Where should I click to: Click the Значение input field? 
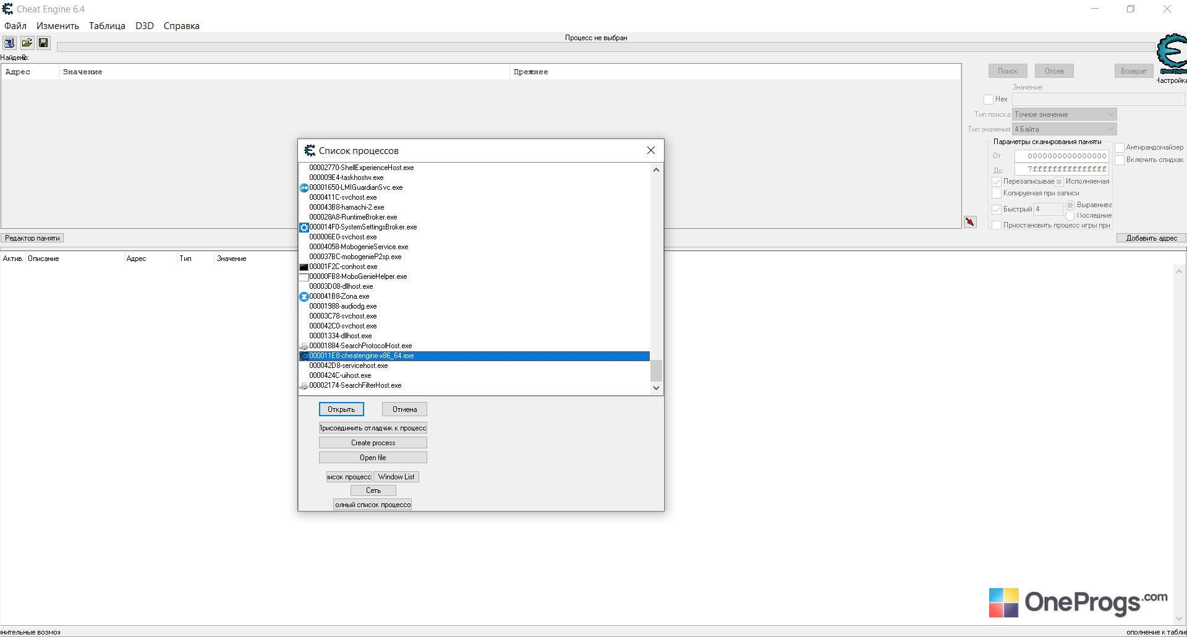coord(1099,99)
